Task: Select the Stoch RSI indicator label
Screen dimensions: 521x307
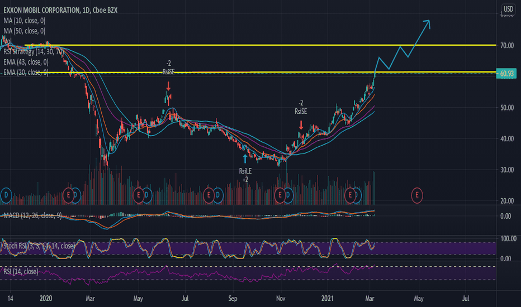Action: tap(39, 246)
